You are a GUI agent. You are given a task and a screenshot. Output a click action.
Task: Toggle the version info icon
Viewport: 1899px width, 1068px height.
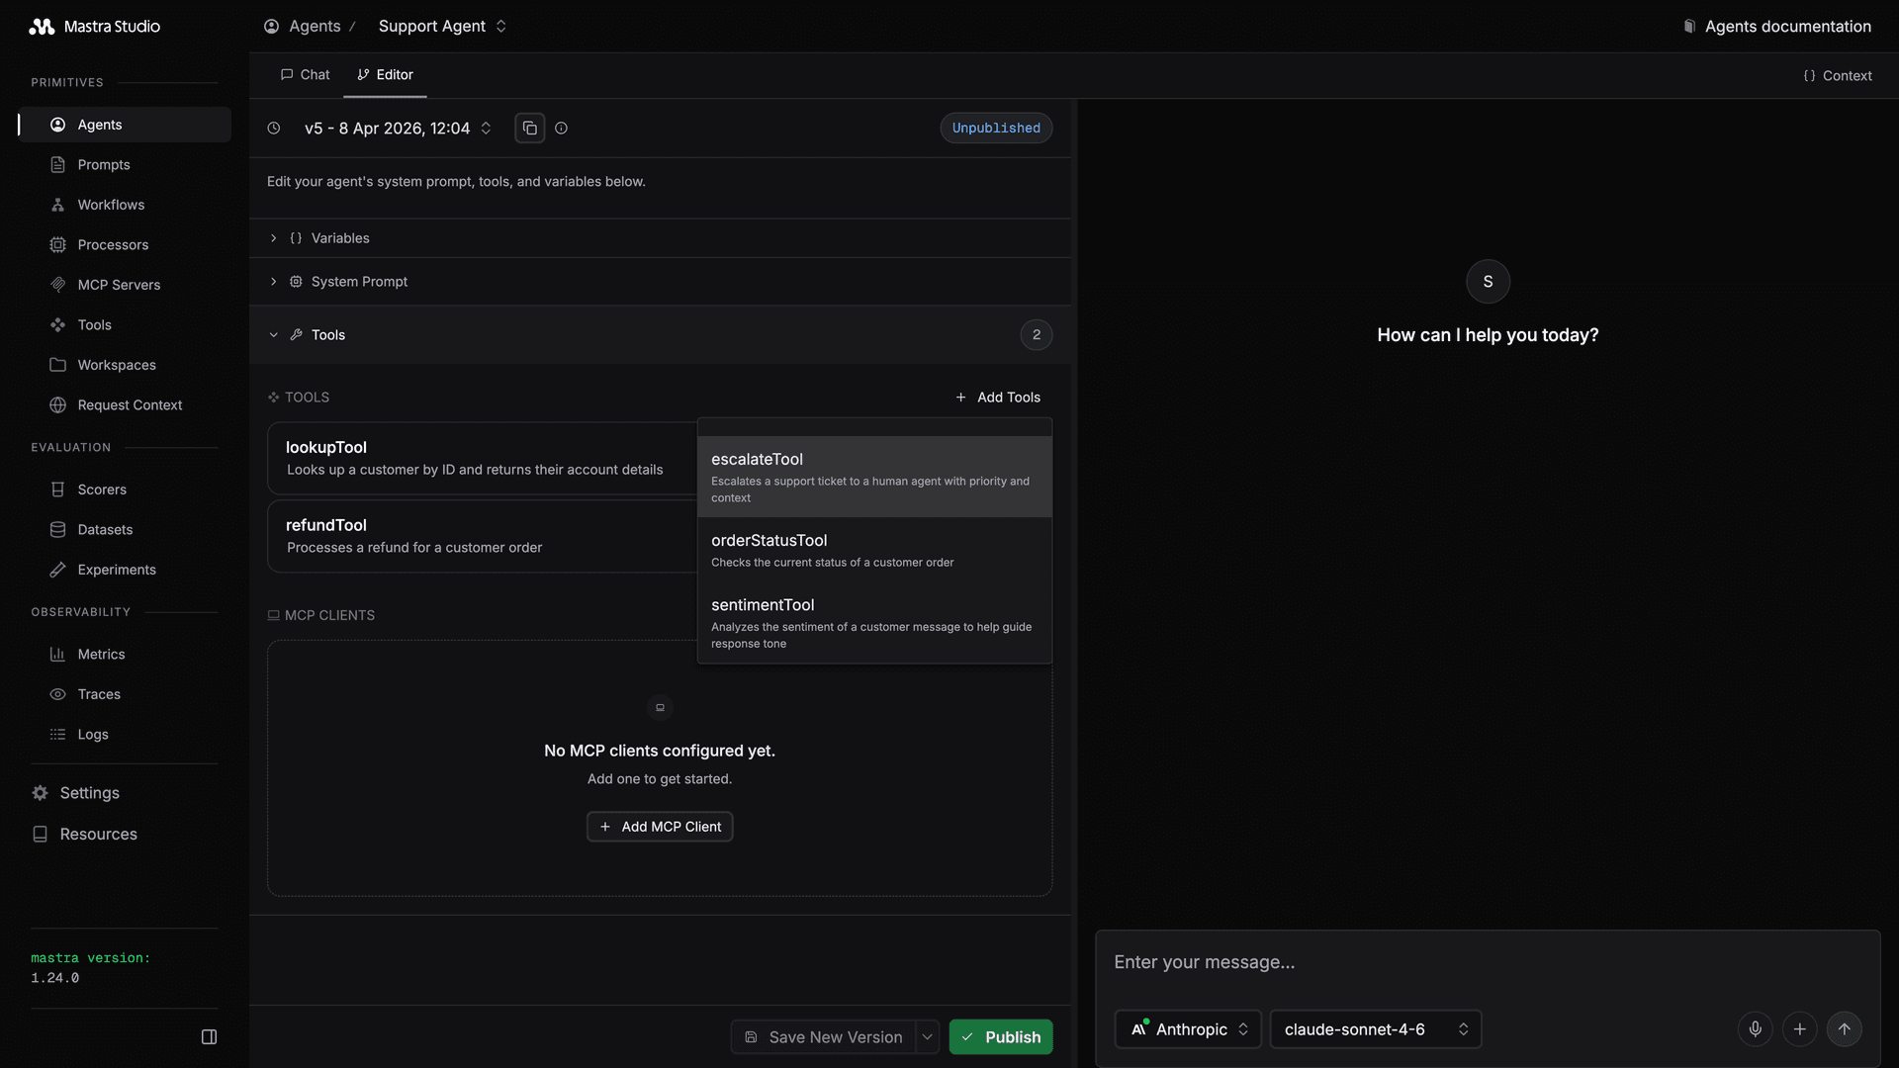click(561, 128)
